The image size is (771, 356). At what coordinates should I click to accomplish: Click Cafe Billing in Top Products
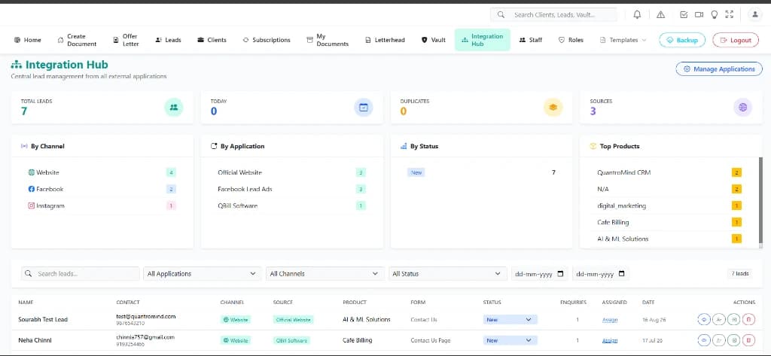tap(613, 222)
